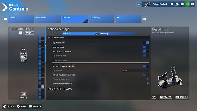The width and height of the screenshot is (197, 111).
Task: Open the green marketplace icon
Action: (x=187, y=4)
